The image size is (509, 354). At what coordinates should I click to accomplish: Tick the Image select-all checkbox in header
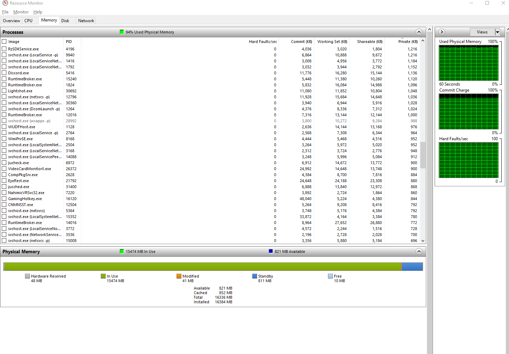(4, 42)
